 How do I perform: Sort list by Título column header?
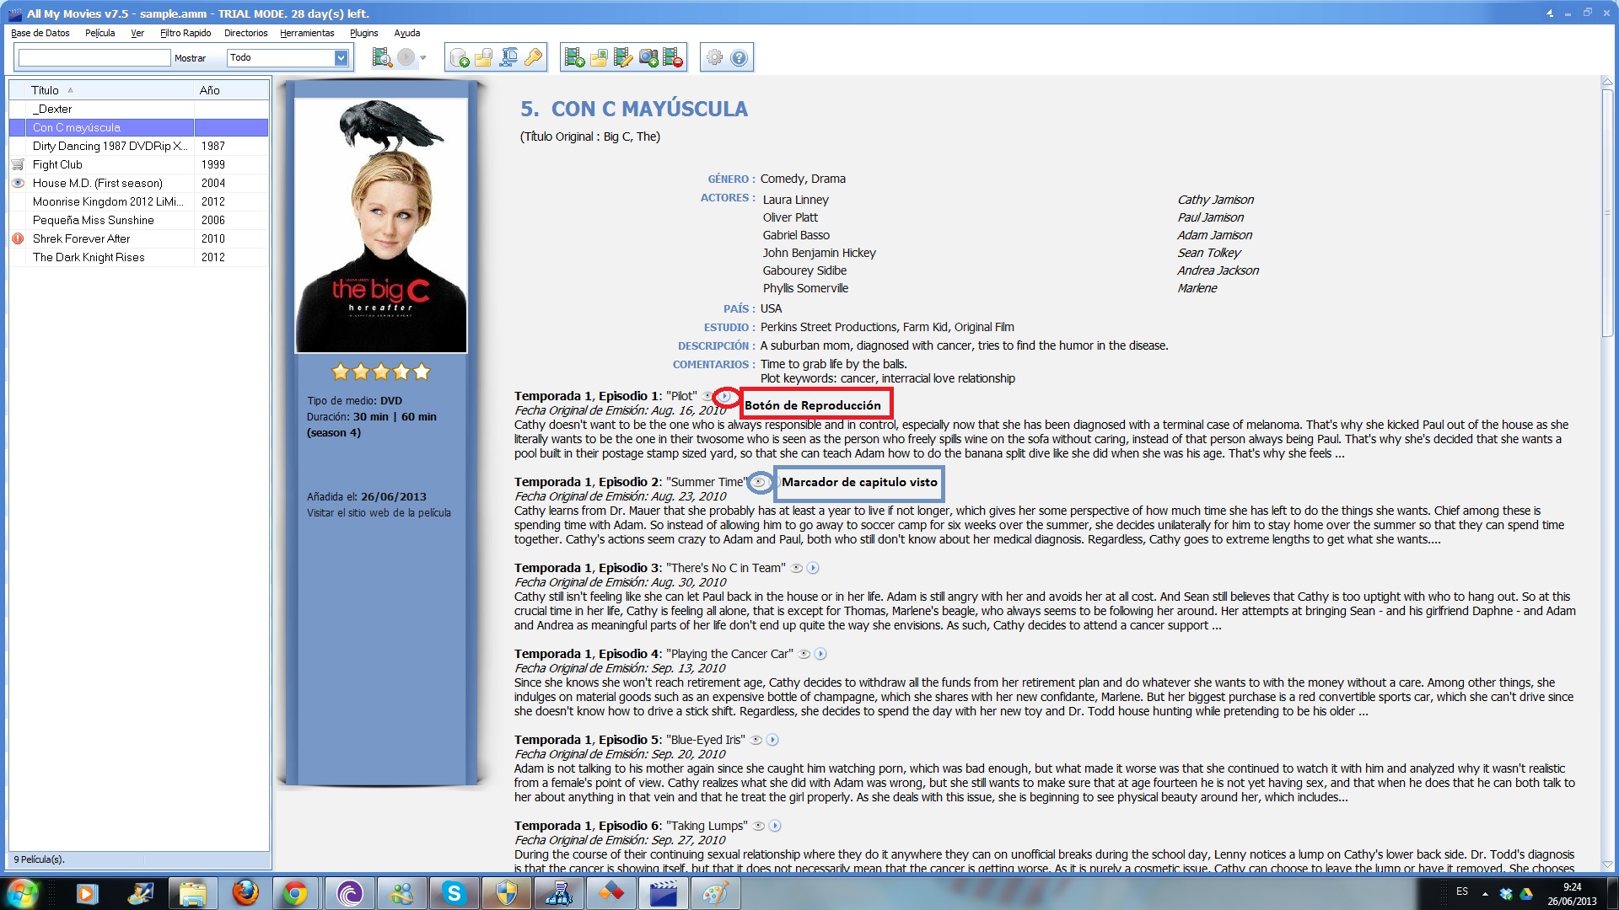(46, 90)
